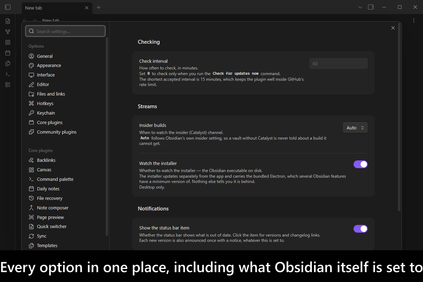This screenshot has width=423, height=282.
Task: Open a new tab with plus icon
Action: click(x=99, y=7)
